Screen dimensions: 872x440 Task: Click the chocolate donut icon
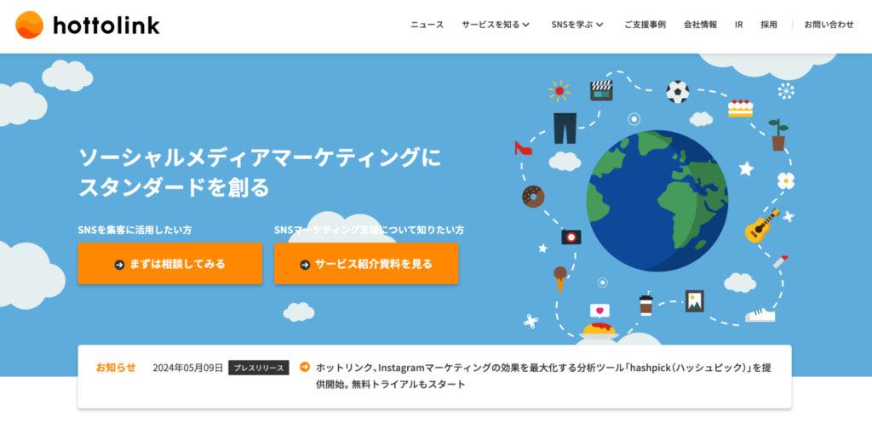pos(533,196)
